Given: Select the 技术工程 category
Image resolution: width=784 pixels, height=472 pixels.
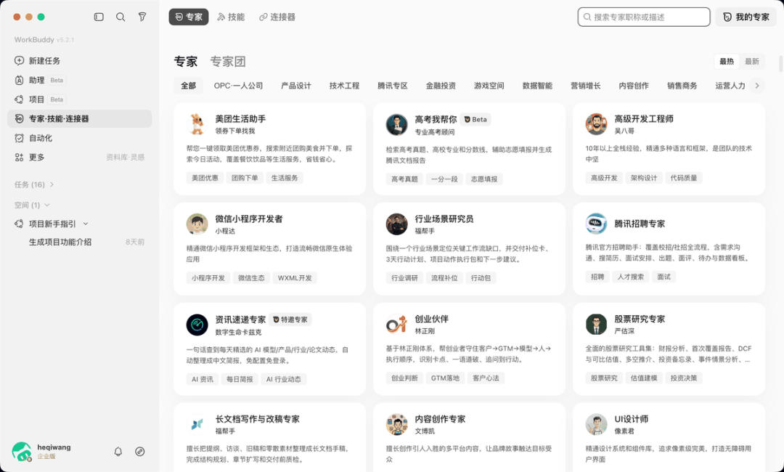Looking at the screenshot, I should pos(344,86).
